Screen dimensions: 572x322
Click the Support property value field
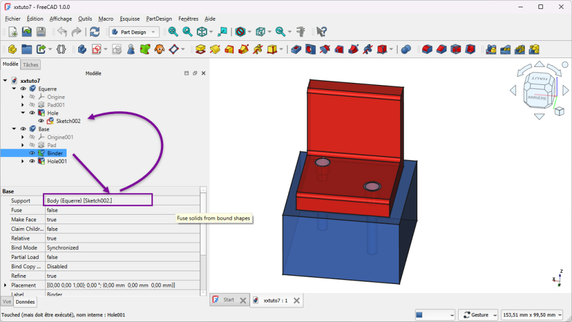[98, 200]
